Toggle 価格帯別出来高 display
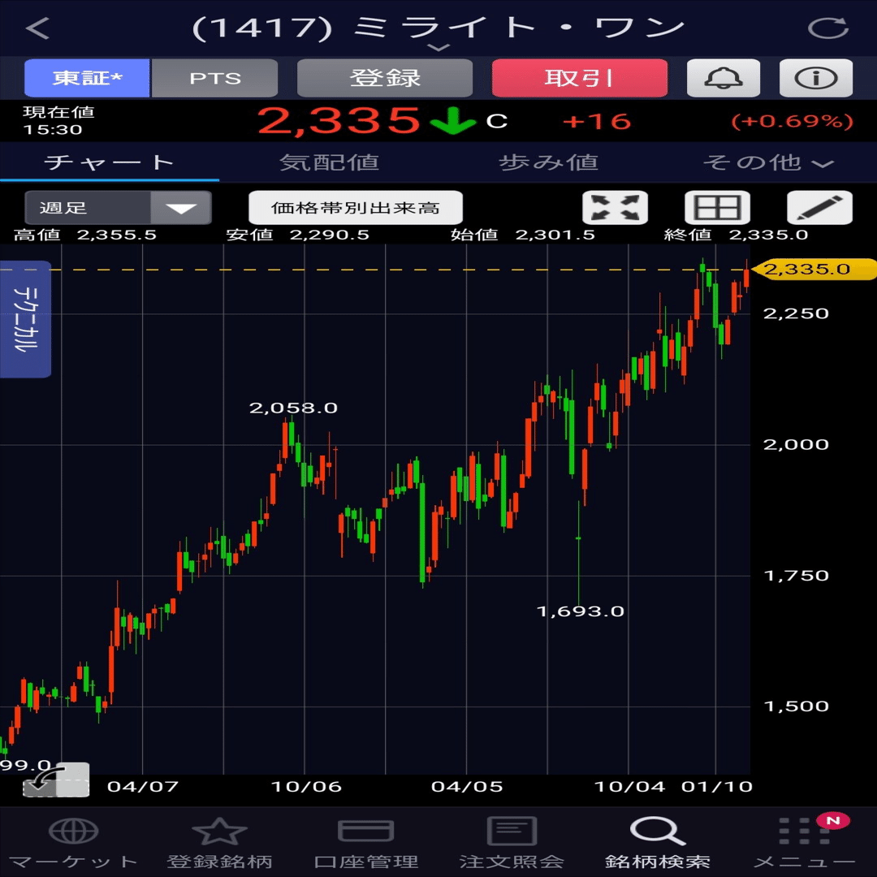 click(356, 208)
